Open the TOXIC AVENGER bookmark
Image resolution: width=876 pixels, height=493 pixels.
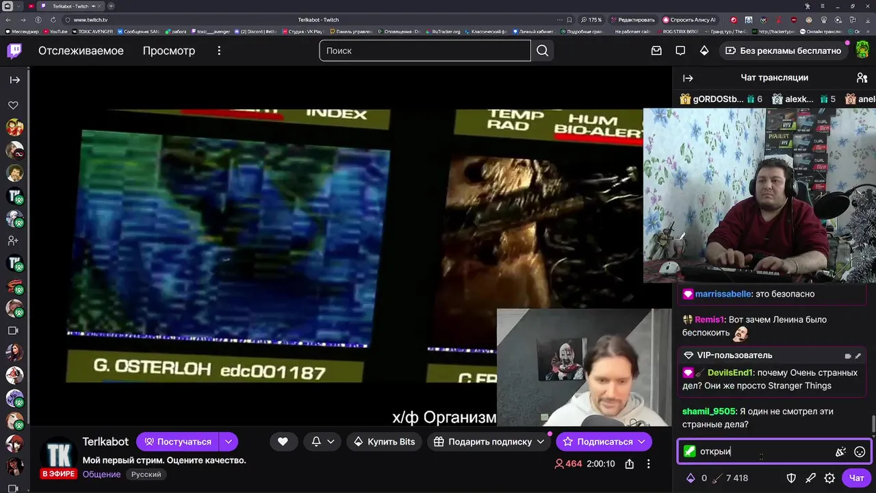coord(92,31)
